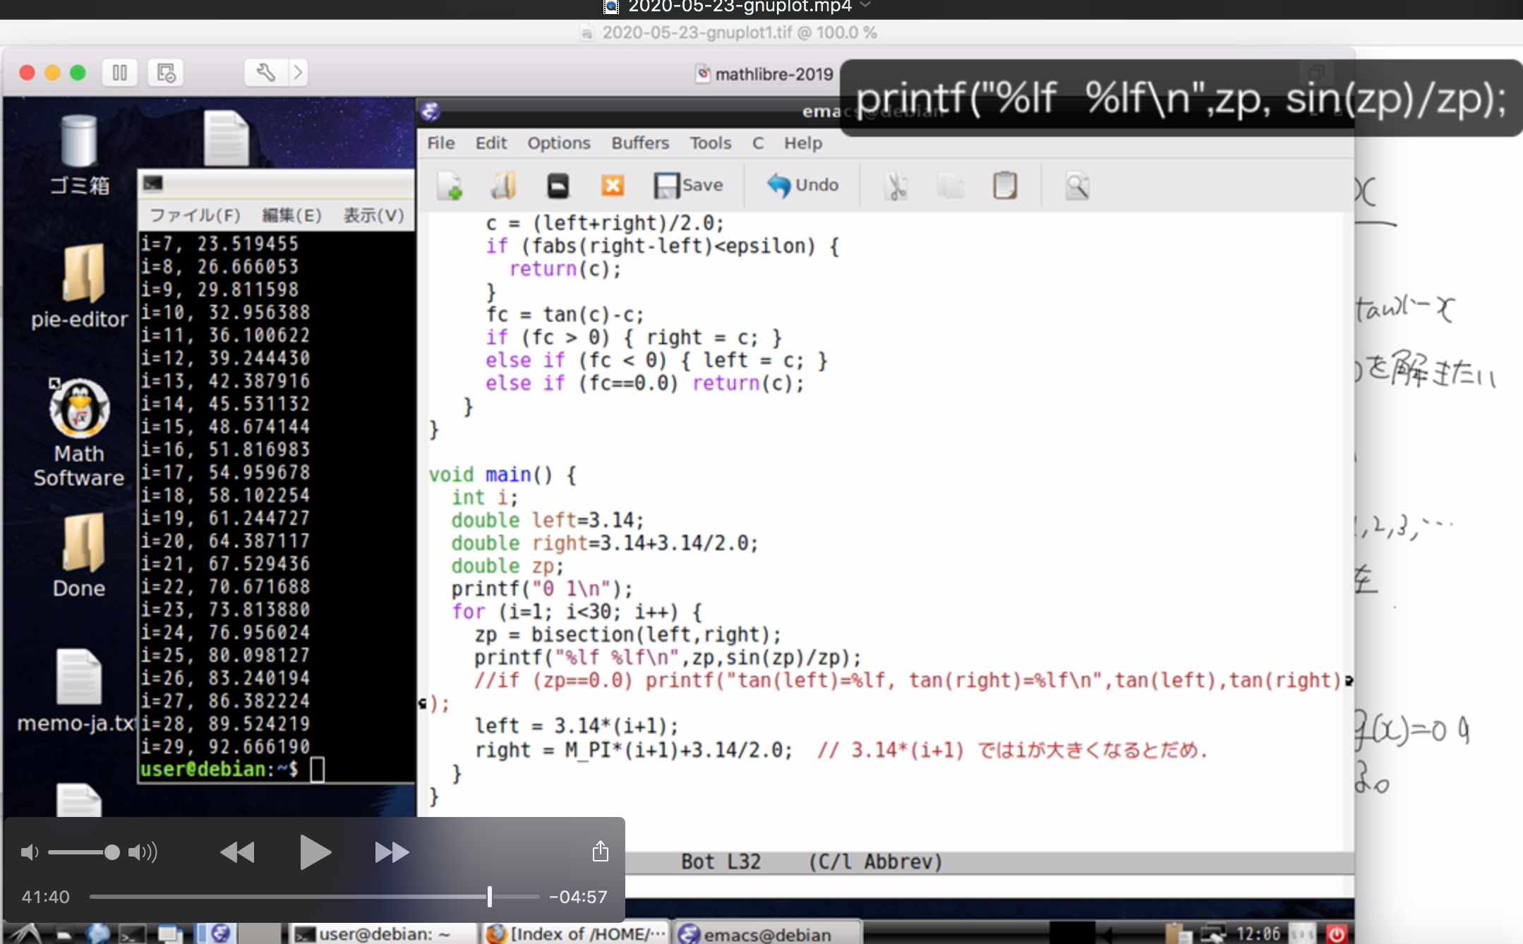Click the max-volume speaker icon
The width and height of the screenshot is (1523, 944).
143,852
